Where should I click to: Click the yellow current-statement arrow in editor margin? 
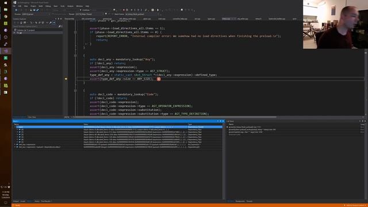pos(66,79)
